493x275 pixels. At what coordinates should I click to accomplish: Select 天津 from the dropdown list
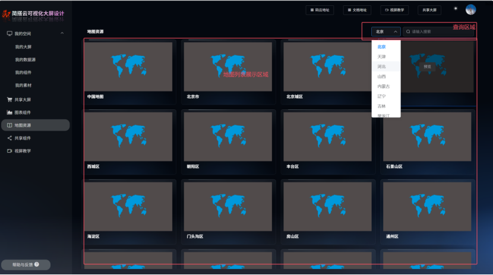(x=381, y=56)
